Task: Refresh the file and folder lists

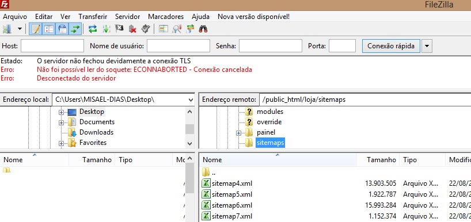Action: [93, 29]
